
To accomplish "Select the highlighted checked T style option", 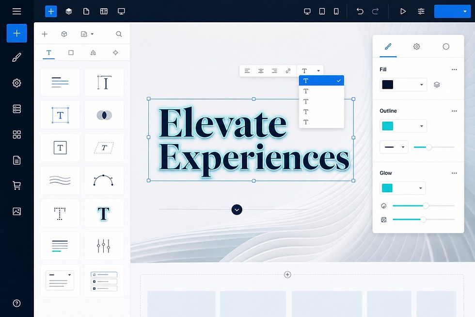I will (321, 81).
